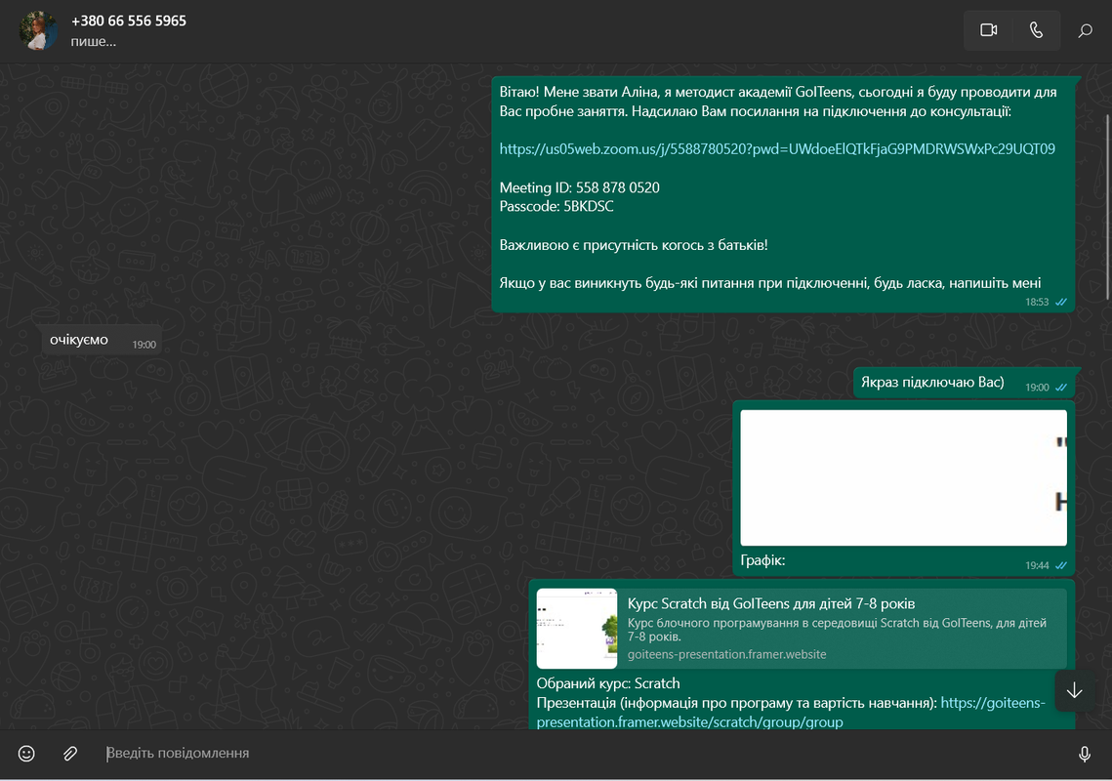Open the link preview thumbnail image
The image size is (1112, 781).
point(577,629)
